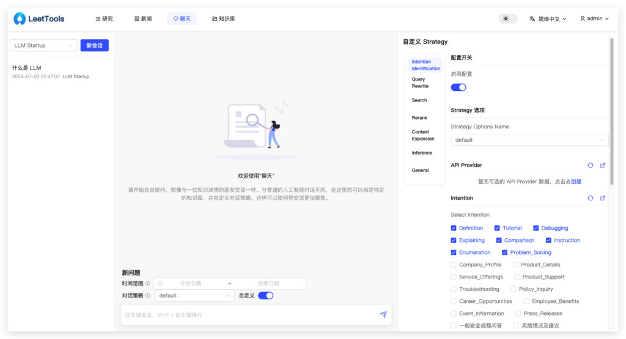
Task: Open API Provider in external link
Action: point(602,165)
